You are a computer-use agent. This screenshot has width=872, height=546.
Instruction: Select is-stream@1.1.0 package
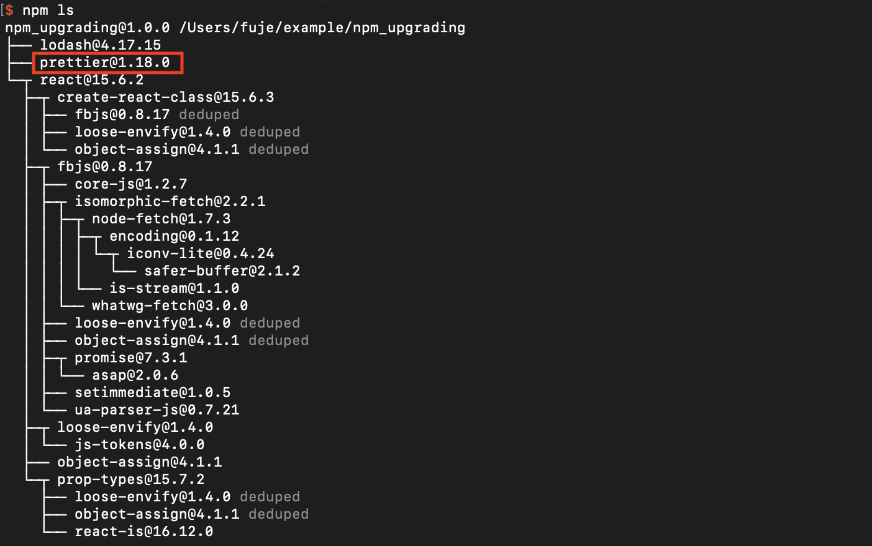point(174,289)
